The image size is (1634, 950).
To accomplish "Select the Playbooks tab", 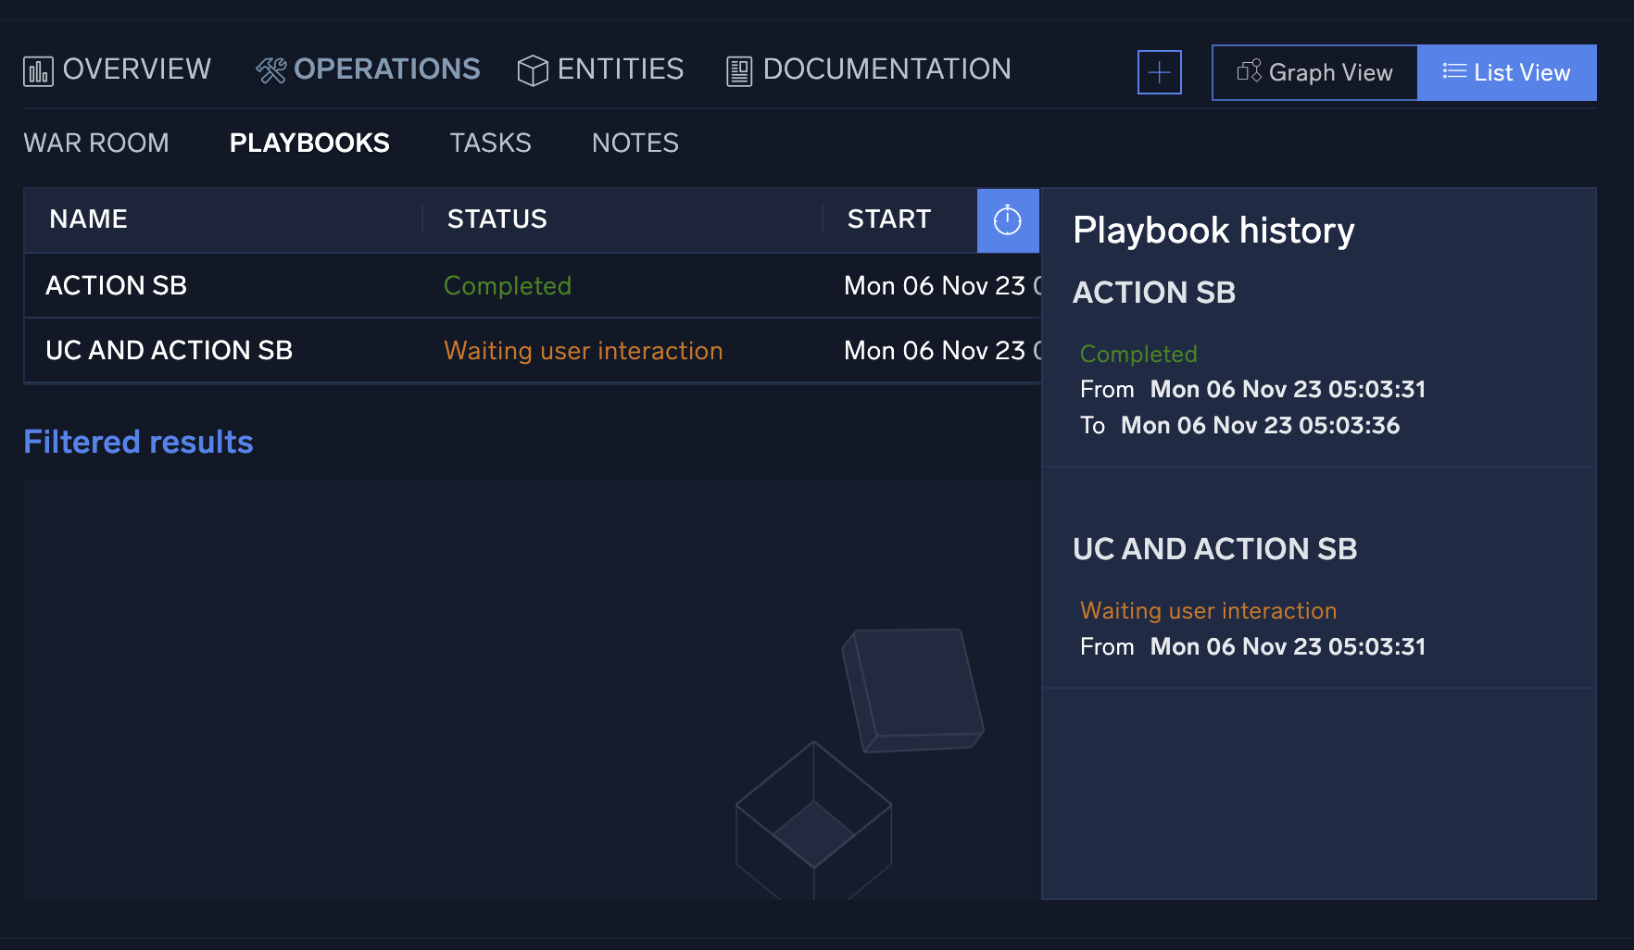I will 309,143.
